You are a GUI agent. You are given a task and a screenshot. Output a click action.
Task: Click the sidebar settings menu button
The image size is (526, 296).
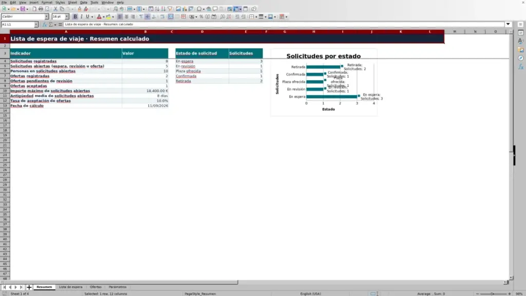521,25
